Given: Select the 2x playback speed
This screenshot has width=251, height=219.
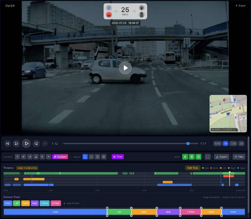Looking at the screenshot, I should [x=241, y=143].
